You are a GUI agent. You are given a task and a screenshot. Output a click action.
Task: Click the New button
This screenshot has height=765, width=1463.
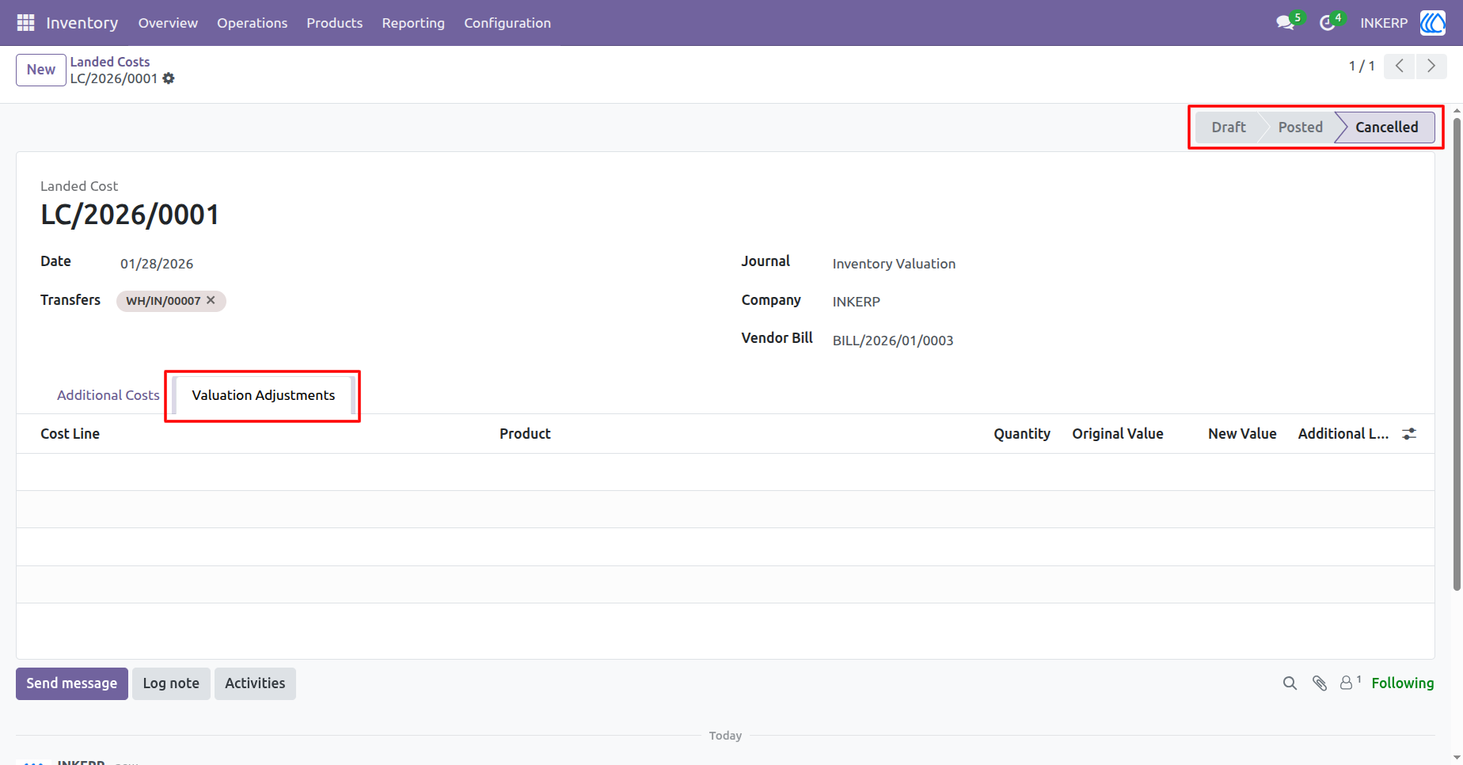(x=41, y=70)
